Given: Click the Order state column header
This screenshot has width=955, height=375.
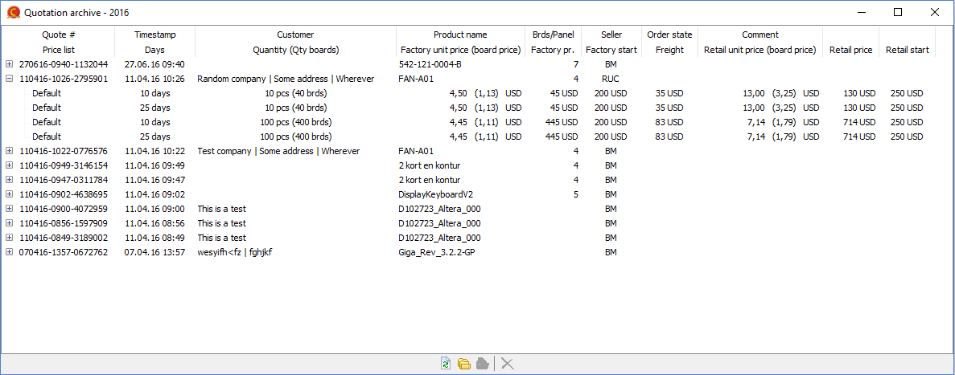Looking at the screenshot, I should [669, 35].
